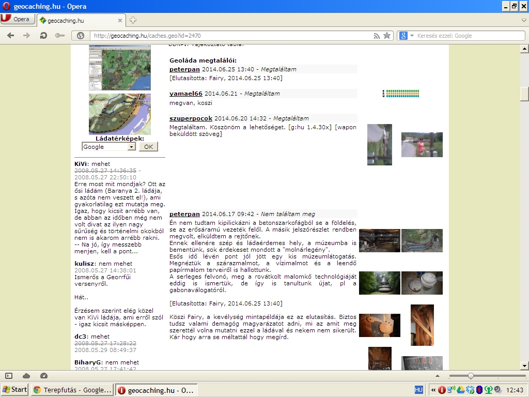Image resolution: width=529 pixels, height=397 pixels.
Task: Toggle Opera Turbo speedometer icon
Action: tap(44, 376)
